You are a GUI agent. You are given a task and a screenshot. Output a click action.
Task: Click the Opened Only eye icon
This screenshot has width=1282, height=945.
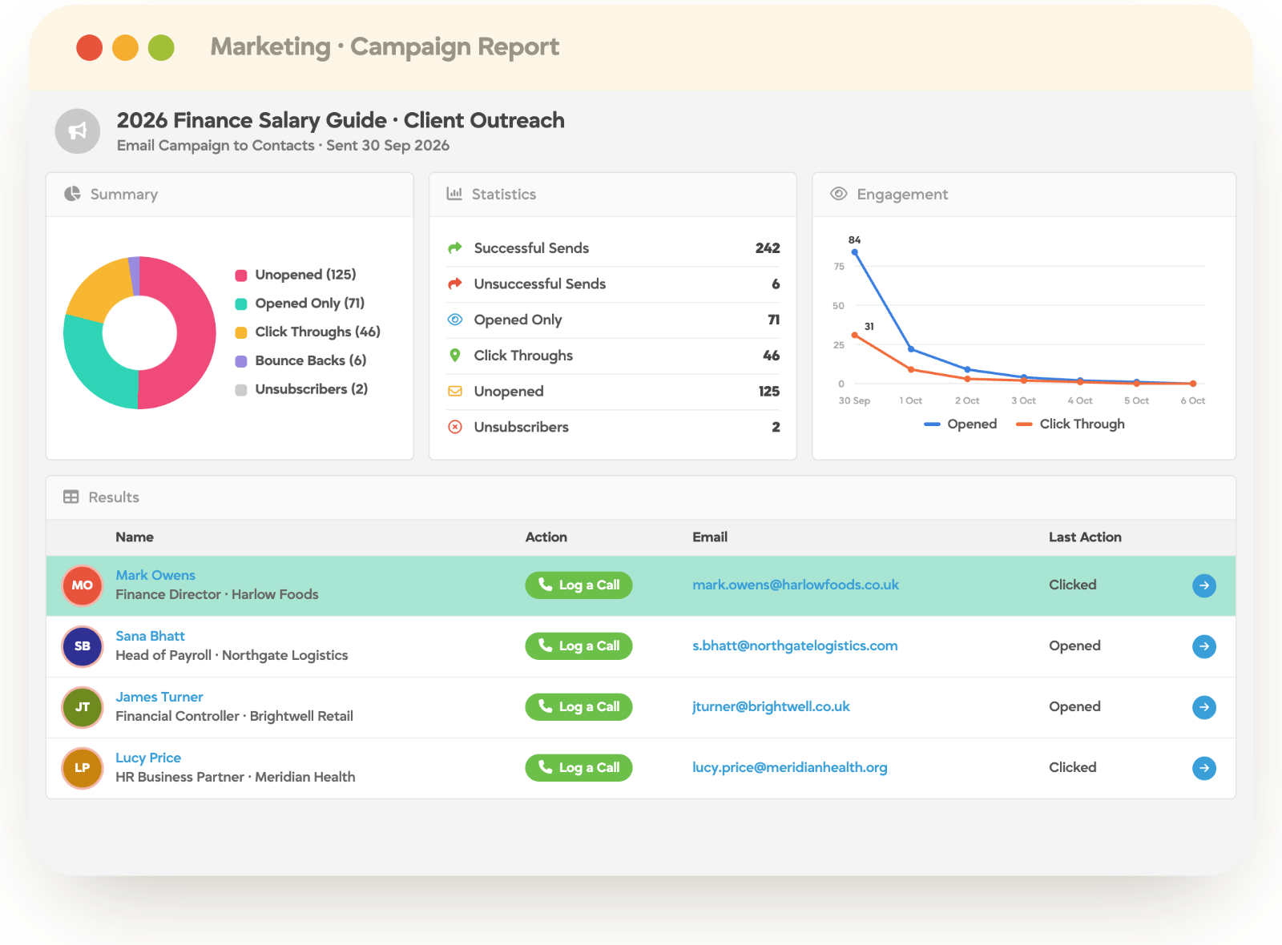point(455,320)
